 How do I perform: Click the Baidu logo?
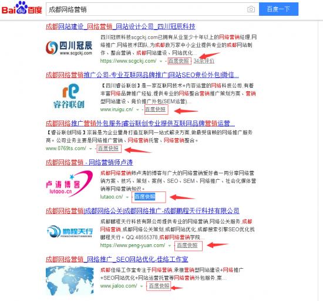coord(22,8)
